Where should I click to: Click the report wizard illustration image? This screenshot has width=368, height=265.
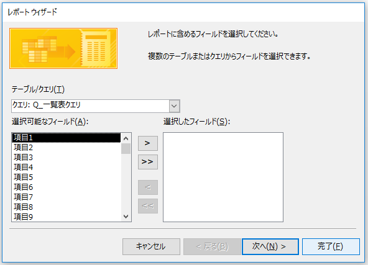tap(63, 48)
